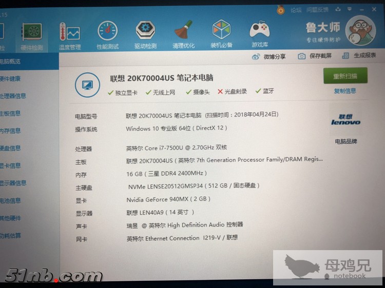
Task: Open the 游戏库 game controller icon
Action: click(260, 34)
